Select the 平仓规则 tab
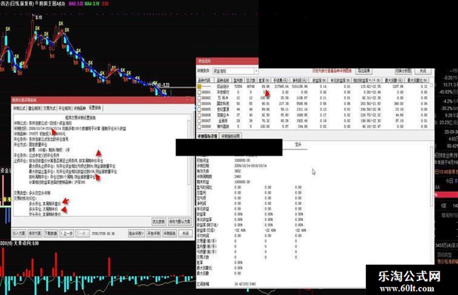 tap(65, 109)
